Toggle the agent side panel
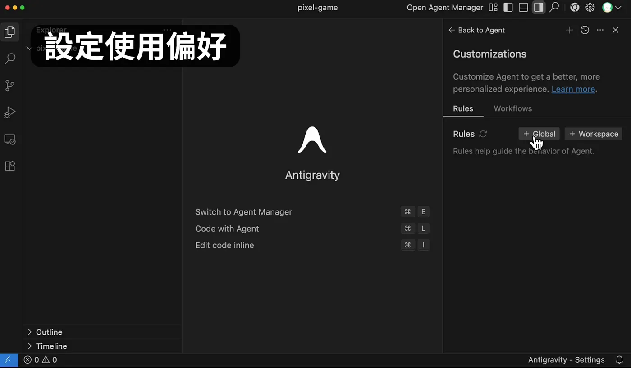This screenshot has height=368, width=631. click(538, 8)
